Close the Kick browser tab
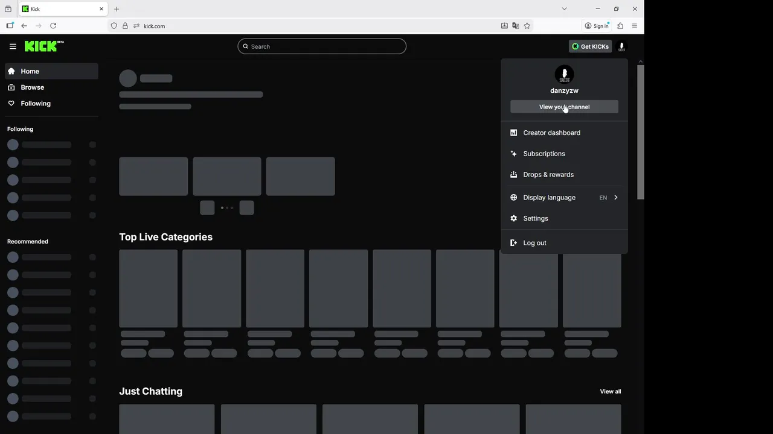This screenshot has height=434, width=773. (x=101, y=9)
